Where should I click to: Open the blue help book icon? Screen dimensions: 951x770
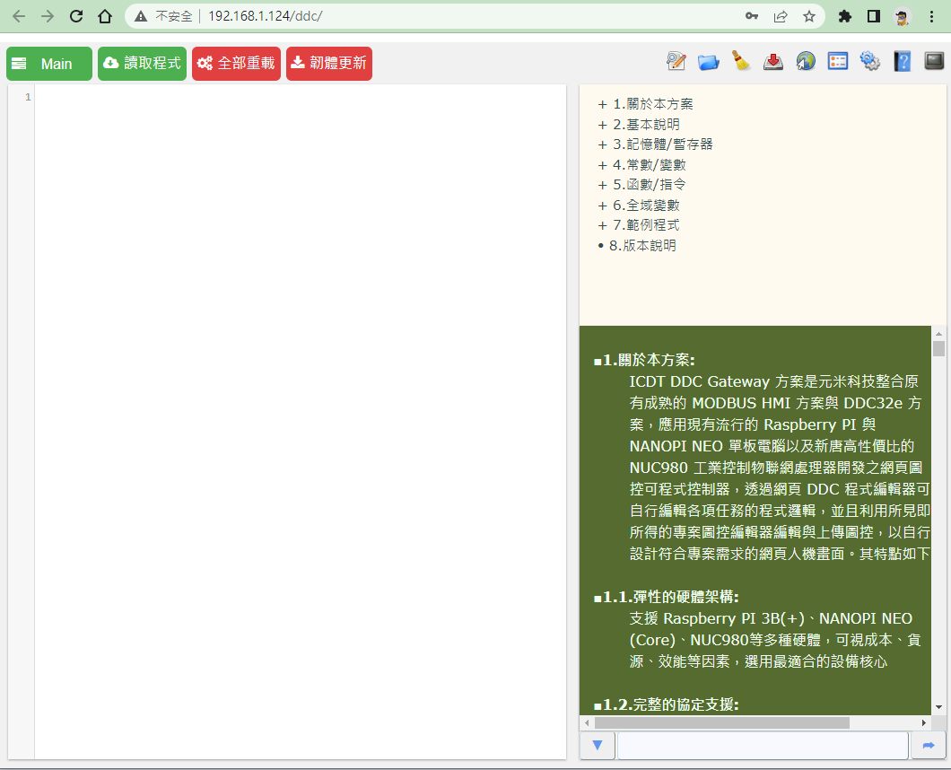point(901,62)
